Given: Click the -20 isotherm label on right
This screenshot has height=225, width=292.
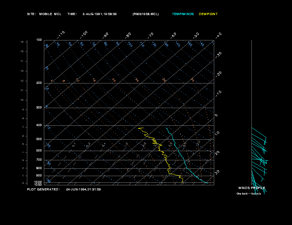Looking at the screenshot, I should click(x=218, y=75).
